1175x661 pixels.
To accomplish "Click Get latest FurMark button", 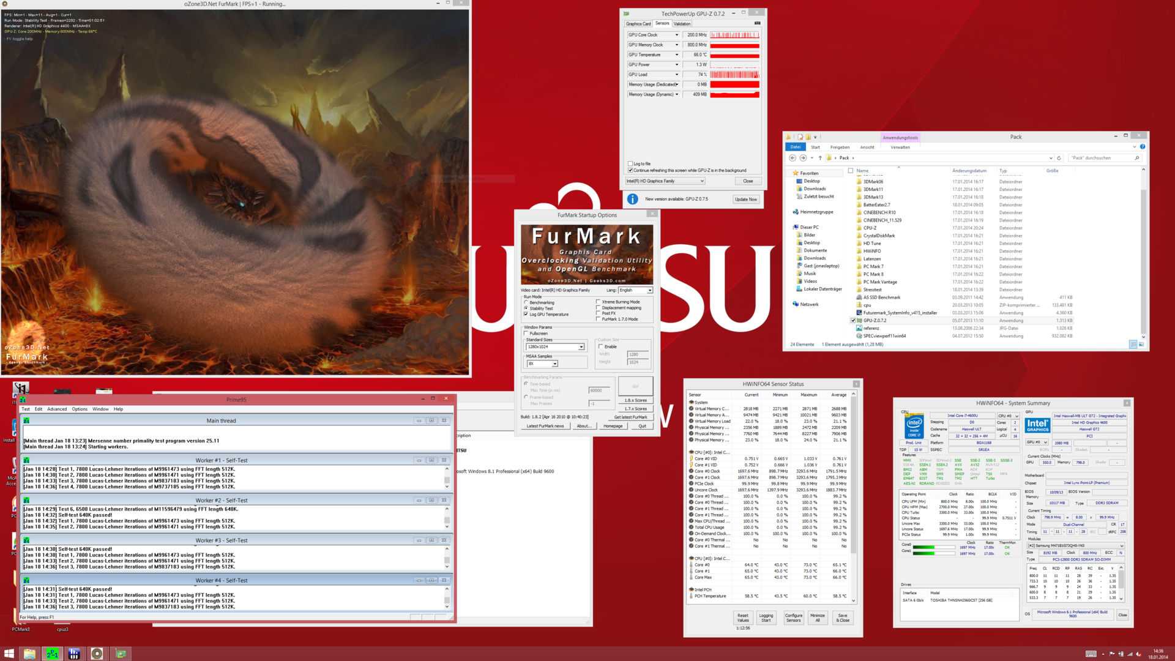I will pyautogui.click(x=631, y=417).
